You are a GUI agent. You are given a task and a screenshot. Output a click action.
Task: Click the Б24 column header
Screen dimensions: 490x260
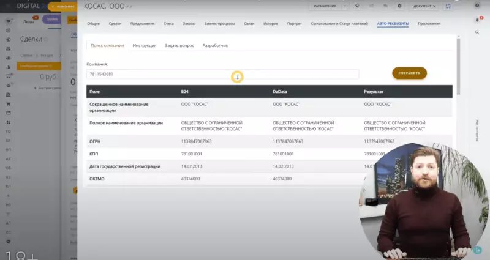(185, 91)
